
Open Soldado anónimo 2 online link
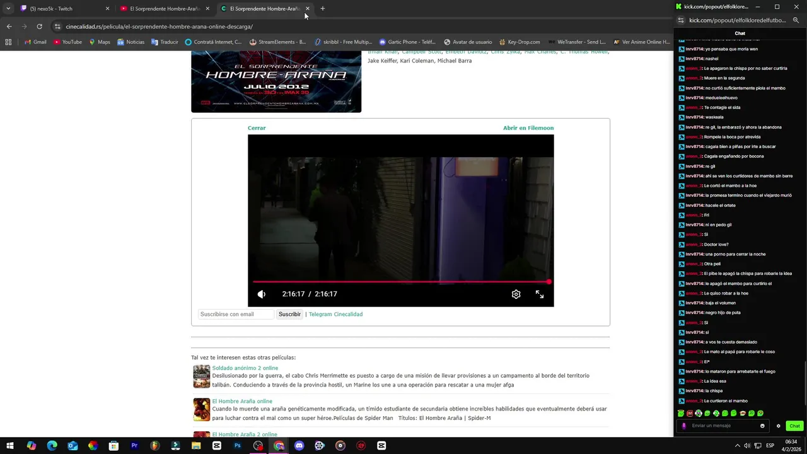tap(245, 368)
